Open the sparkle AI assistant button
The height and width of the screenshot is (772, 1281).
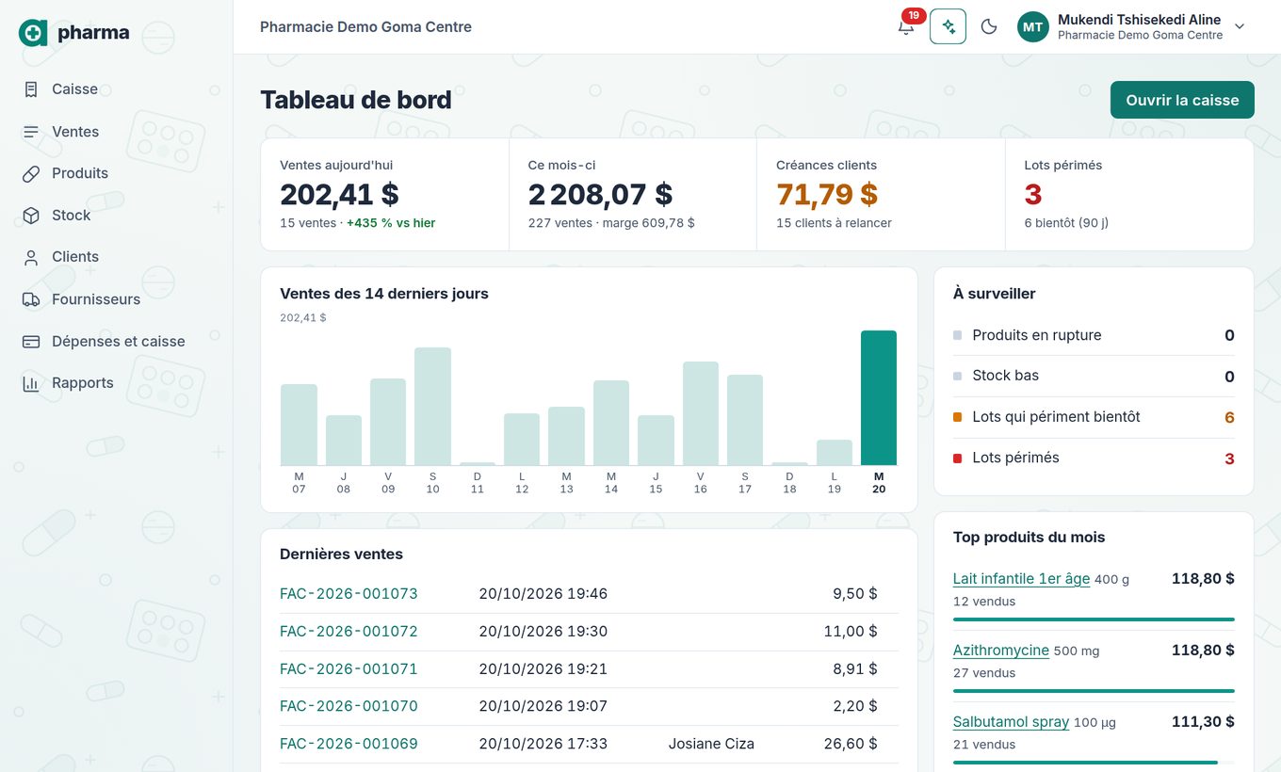[x=948, y=26]
